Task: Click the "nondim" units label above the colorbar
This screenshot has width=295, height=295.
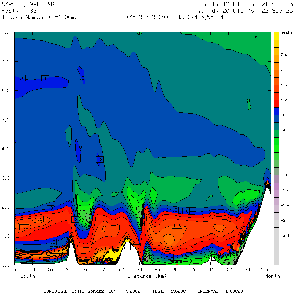Action: pyautogui.click(x=287, y=33)
